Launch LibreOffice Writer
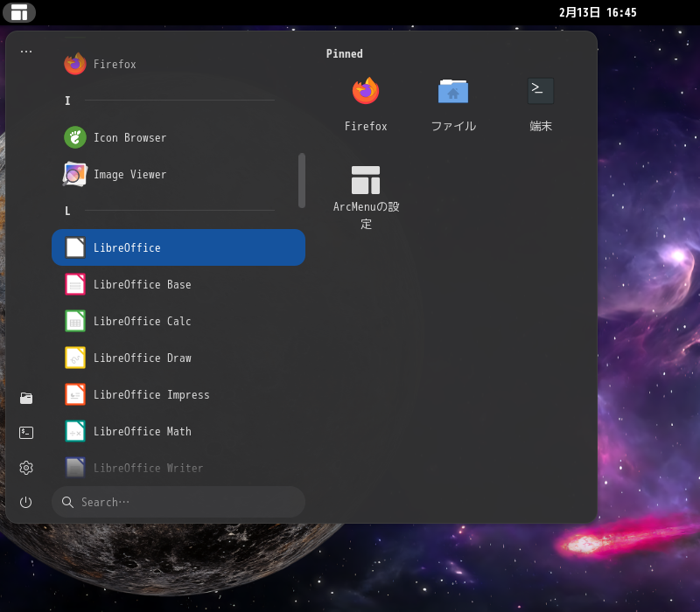This screenshot has height=612, width=700. point(178,468)
